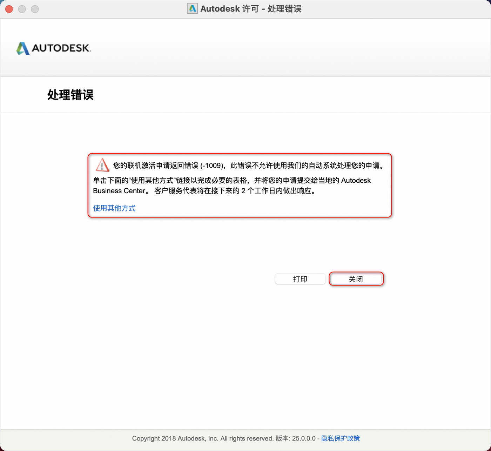Click the 打印 button
This screenshot has height=451, width=491.
(x=300, y=279)
